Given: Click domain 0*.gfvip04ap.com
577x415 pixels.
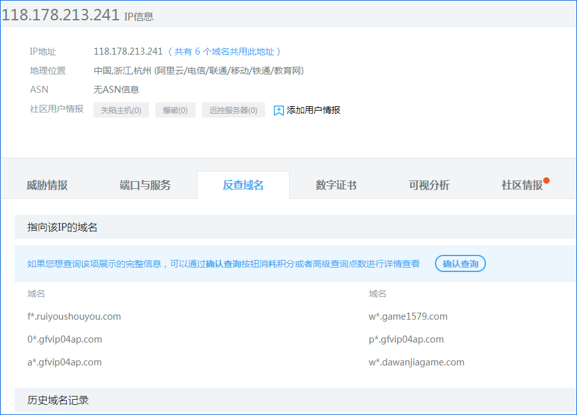Looking at the screenshot, I should [64, 339].
